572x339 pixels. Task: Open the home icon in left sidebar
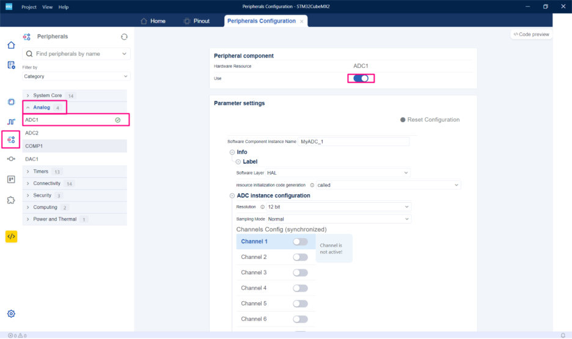[11, 45]
